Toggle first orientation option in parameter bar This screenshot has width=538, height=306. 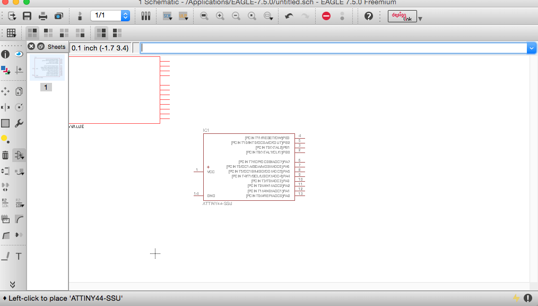click(x=32, y=33)
